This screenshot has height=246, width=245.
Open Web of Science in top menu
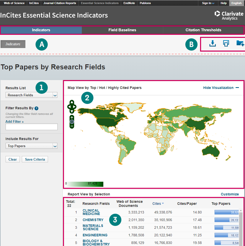click(14, 3)
